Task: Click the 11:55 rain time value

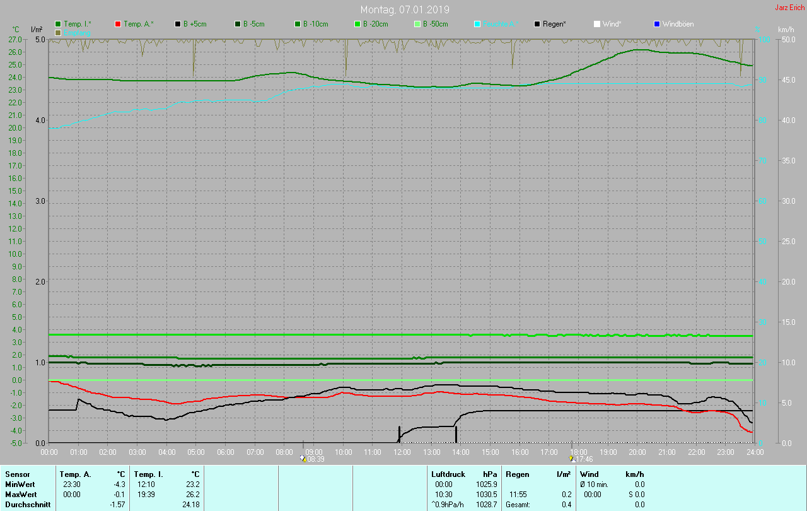Action: pyautogui.click(x=518, y=494)
